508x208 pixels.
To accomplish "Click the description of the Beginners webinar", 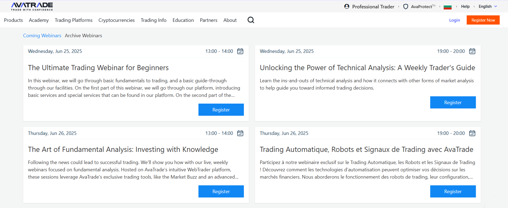I will pyautogui.click(x=134, y=88).
